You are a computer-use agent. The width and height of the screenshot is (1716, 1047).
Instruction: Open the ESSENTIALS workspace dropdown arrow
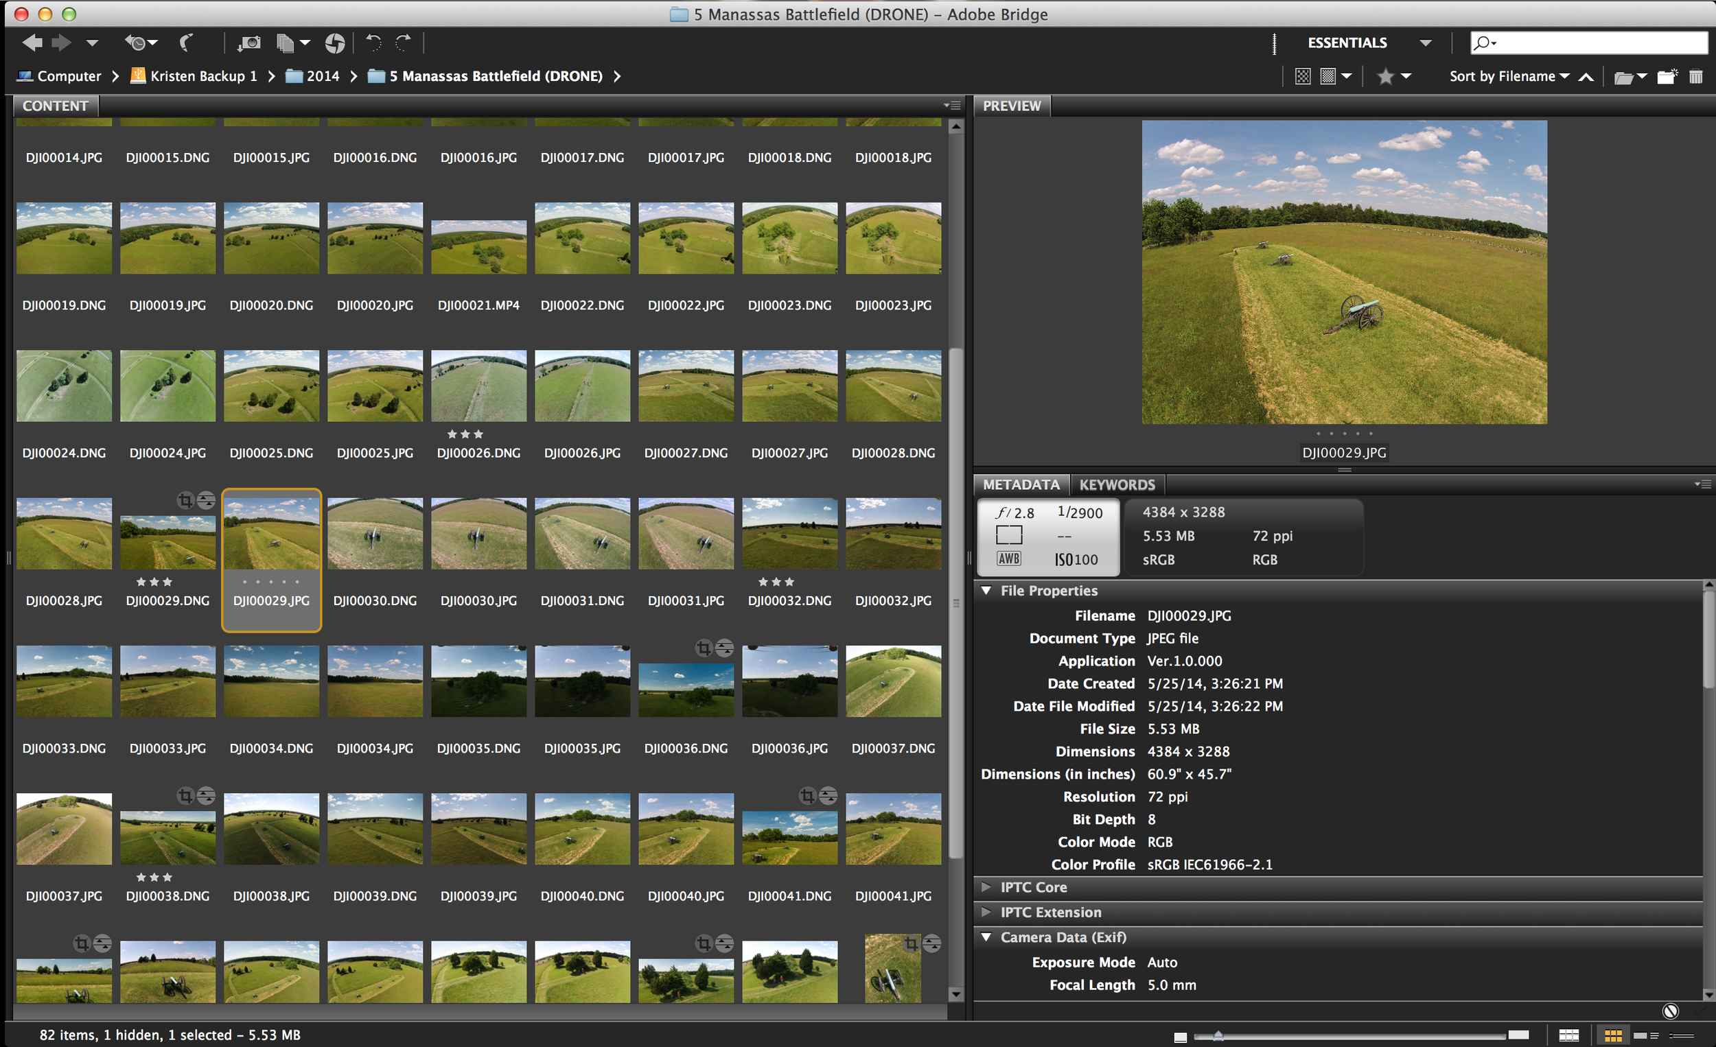1426,43
